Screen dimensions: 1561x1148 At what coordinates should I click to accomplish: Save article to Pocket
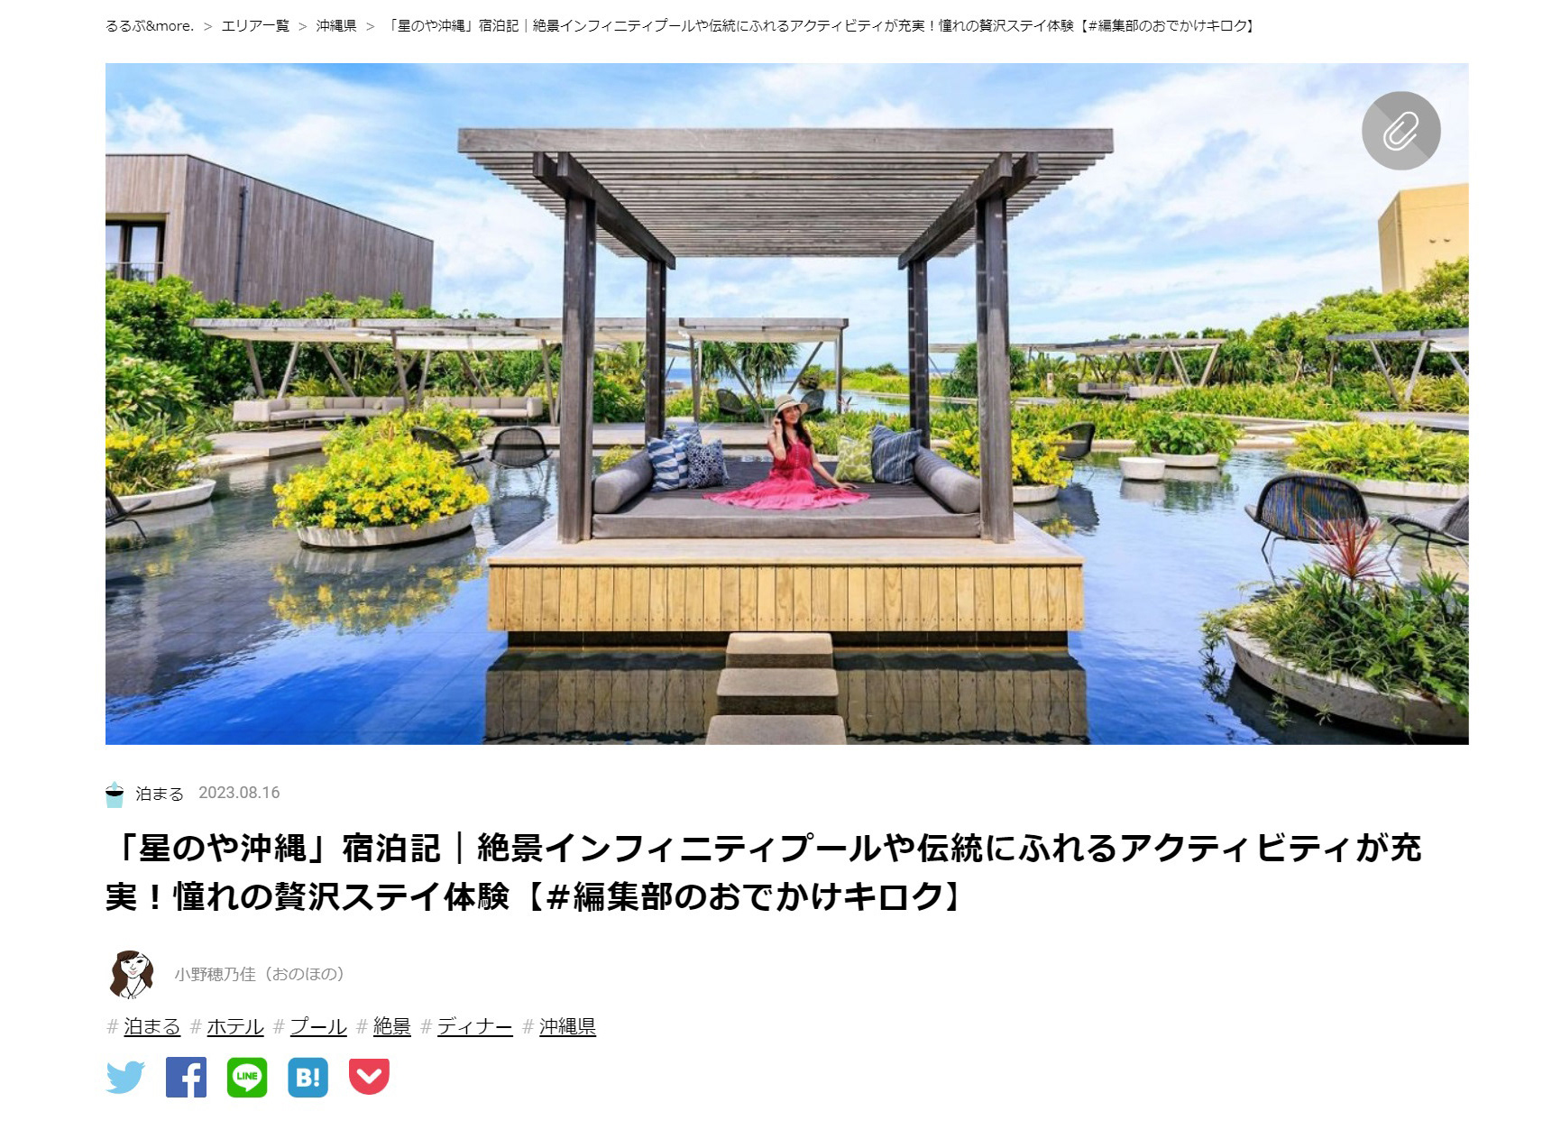click(x=369, y=1077)
